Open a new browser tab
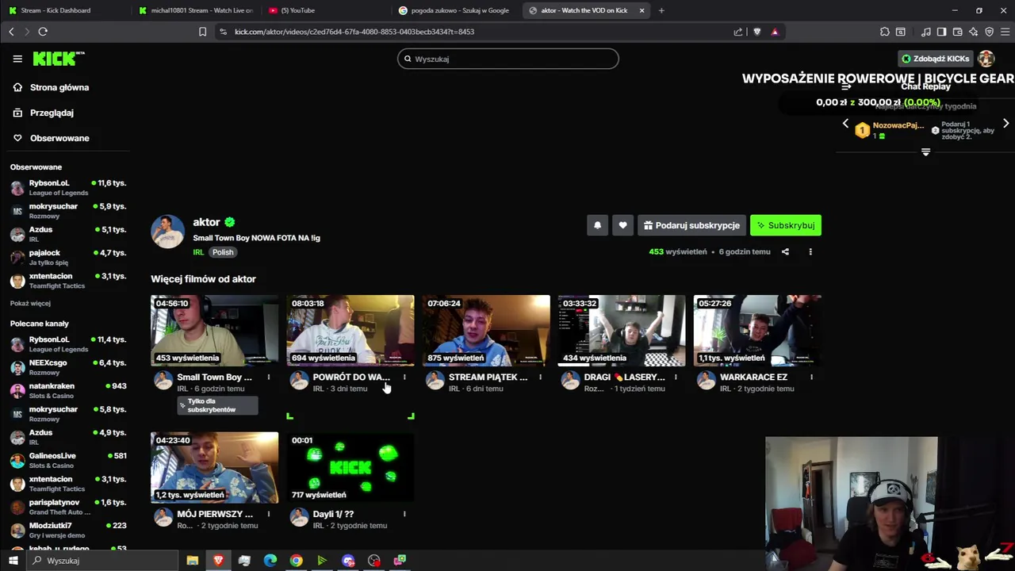 pyautogui.click(x=661, y=10)
